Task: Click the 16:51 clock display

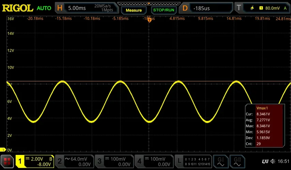Action: point(284,161)
